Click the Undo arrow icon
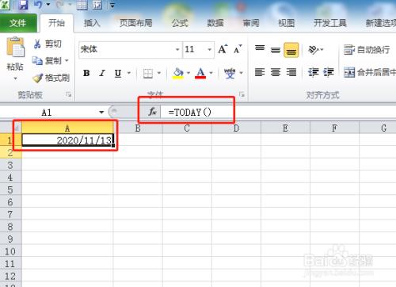The height and width of the screenshot is (287, 396). (37, 5)
